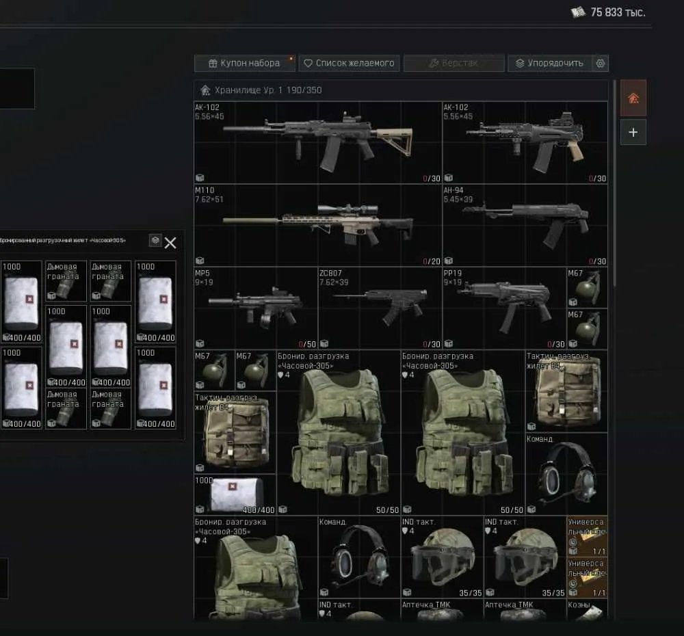Click the stack icon beside the panel close X

[x=155, y=240]
